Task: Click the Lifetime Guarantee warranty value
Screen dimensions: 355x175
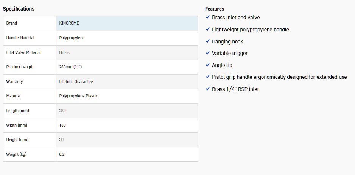Action: pos(76,81)
